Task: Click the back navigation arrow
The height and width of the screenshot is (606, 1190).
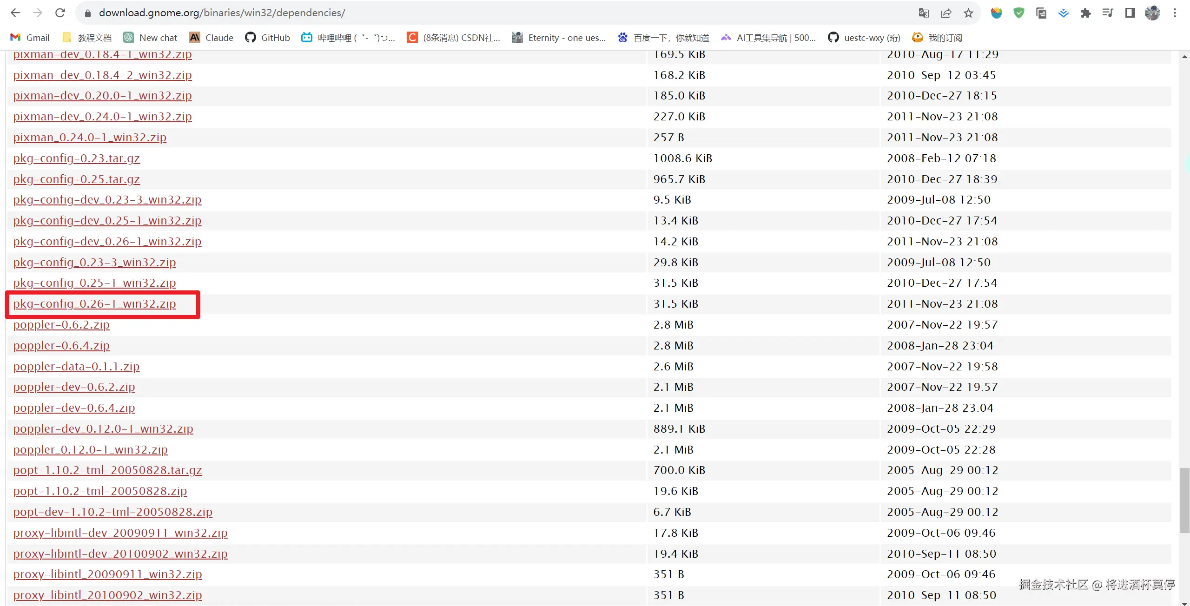Action: click(15, 13)
